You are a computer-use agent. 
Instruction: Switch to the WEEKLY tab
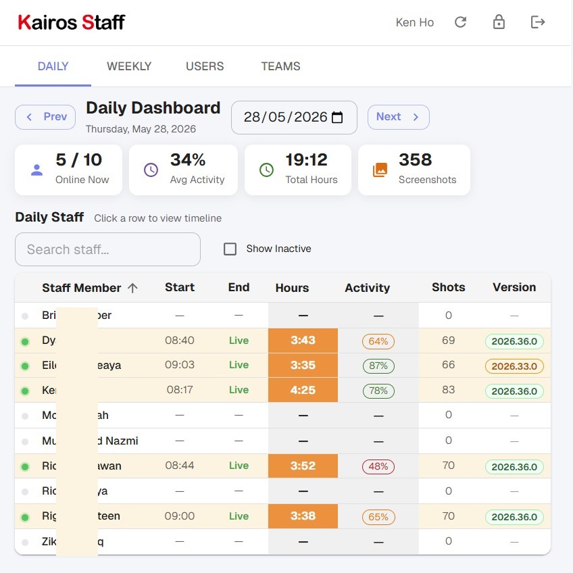point(129,66)
